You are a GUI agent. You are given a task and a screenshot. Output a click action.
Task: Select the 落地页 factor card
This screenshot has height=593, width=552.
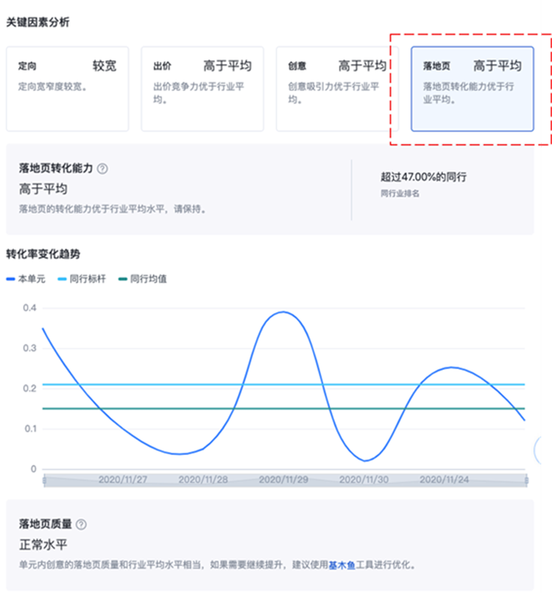472,88
